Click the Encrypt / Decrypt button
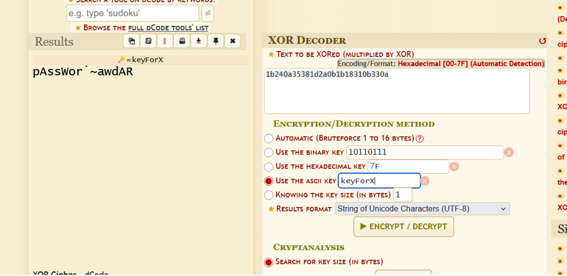The width and height of the screenshot is (567, 276). (x=403, y=227)
